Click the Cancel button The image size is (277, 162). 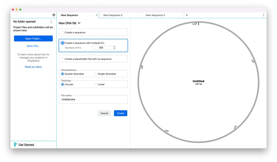coord(104,113)
